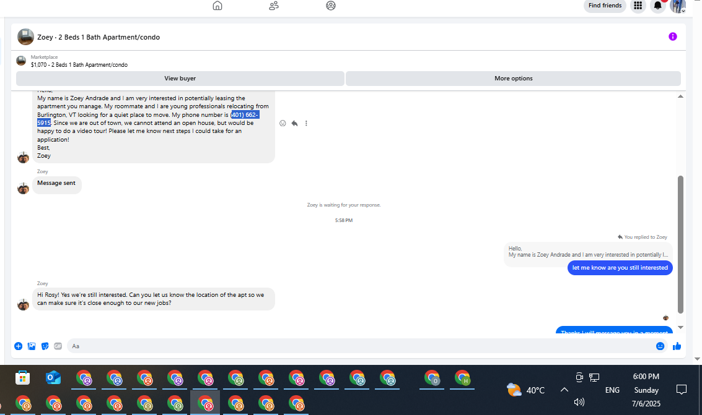The width and height of the screenshot is (702, 415).
Task: Click the View buyer button
Action: [180, 78]
